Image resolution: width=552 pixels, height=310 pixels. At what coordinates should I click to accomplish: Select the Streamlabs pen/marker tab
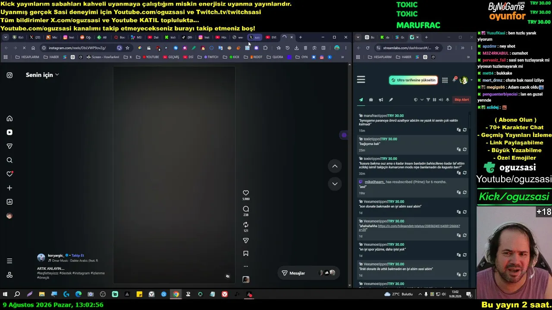391,100
